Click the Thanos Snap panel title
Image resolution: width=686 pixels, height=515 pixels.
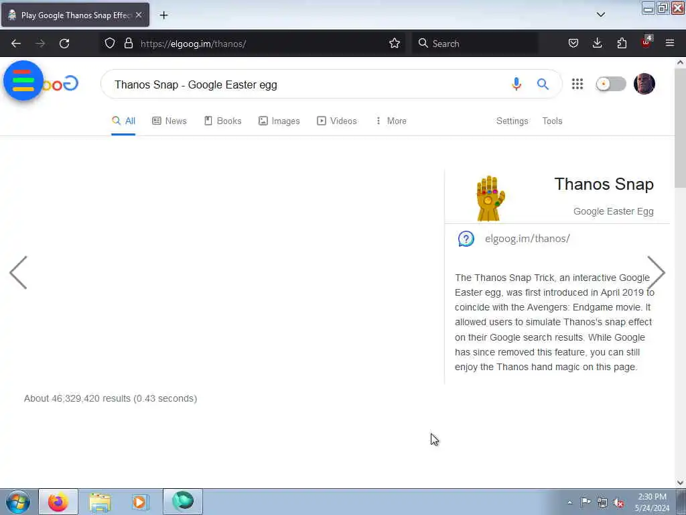[604, 184]
